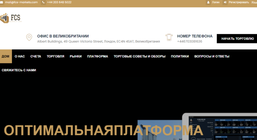This screenshot has height=140, width=257.
Task: Open the mail@fcs-markets.com email link
Action: pos(21,2)
